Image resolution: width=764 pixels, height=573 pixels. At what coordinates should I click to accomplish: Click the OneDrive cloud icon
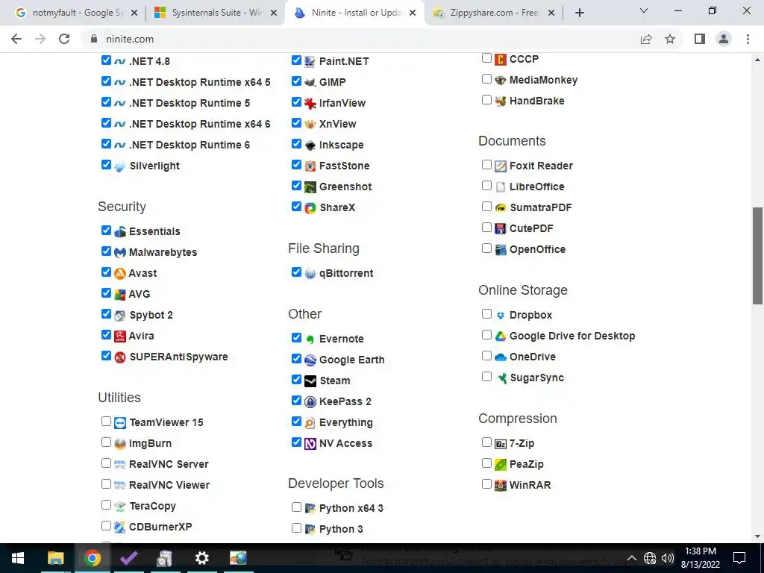pyautogui.click(x=501, y=357)
